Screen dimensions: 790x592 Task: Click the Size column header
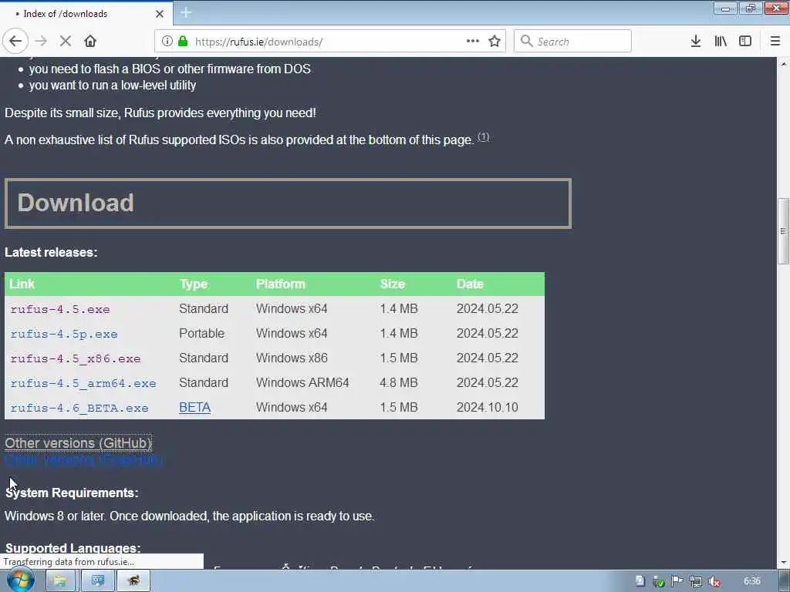393,284
